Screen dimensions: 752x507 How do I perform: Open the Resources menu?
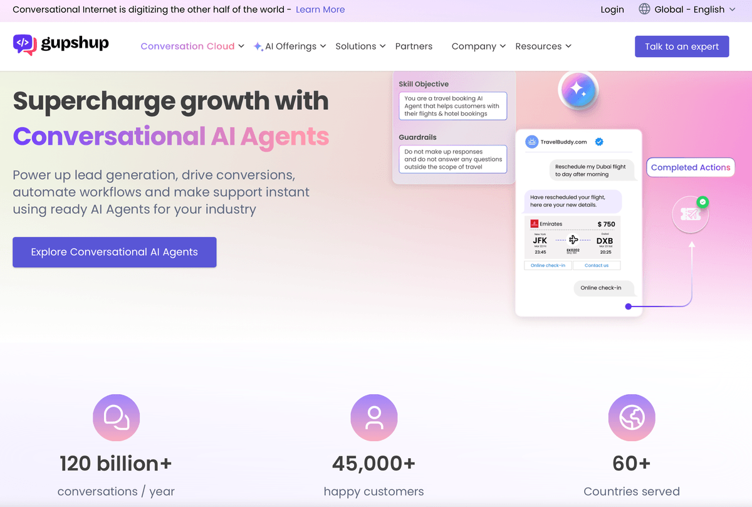(538, 46)
